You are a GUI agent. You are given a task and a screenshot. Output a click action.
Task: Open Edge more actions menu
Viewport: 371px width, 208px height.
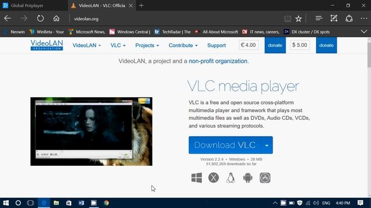[x=364, y=18]
